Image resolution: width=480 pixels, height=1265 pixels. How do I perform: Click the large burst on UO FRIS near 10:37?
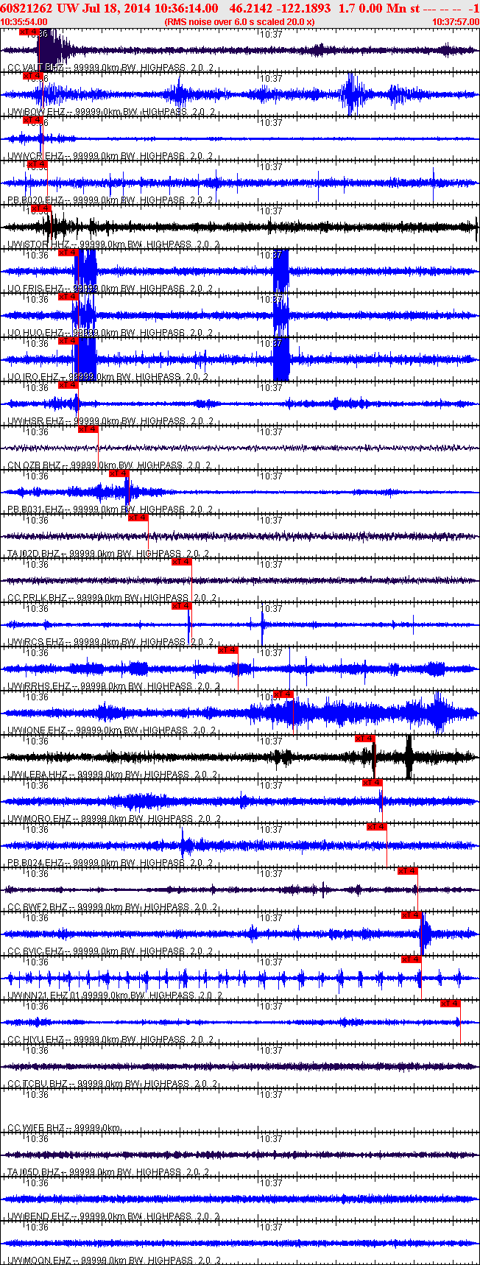coord(281,271)
